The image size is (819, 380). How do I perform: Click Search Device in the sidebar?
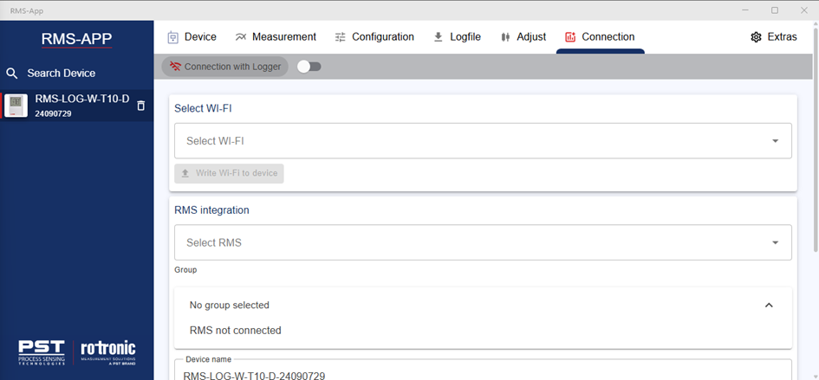62,73
